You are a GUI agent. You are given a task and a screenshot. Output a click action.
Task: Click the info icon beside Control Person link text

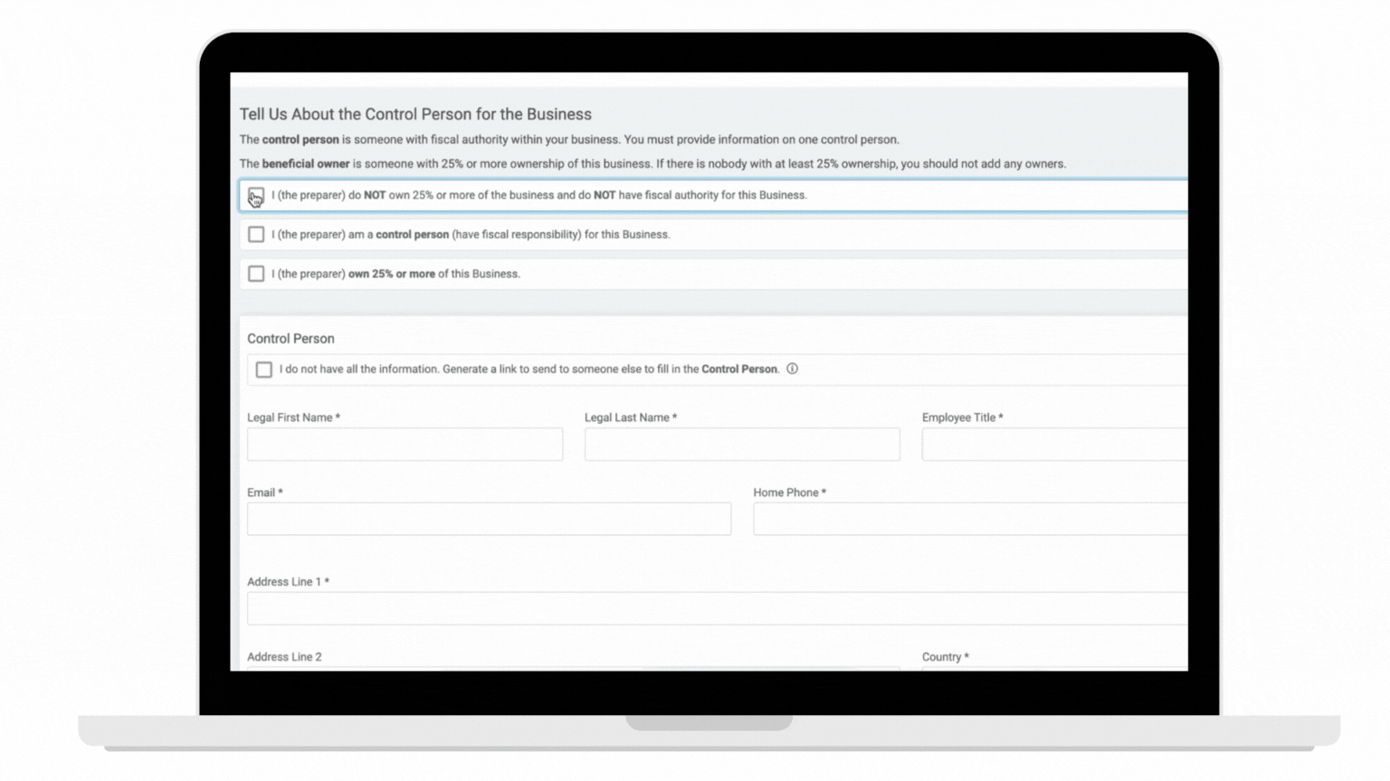[792, 369]
